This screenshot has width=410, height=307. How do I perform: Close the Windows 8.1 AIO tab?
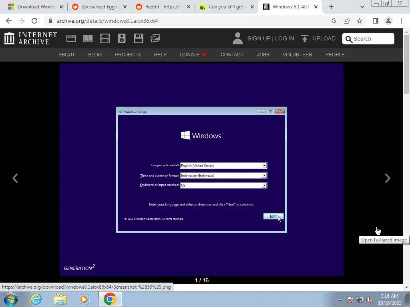pyautogui.click(x=316, y=7)
